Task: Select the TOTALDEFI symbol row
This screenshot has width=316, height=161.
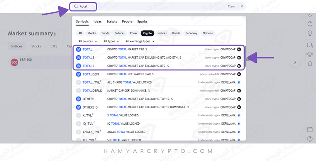Action: click(x=159, y=74)
